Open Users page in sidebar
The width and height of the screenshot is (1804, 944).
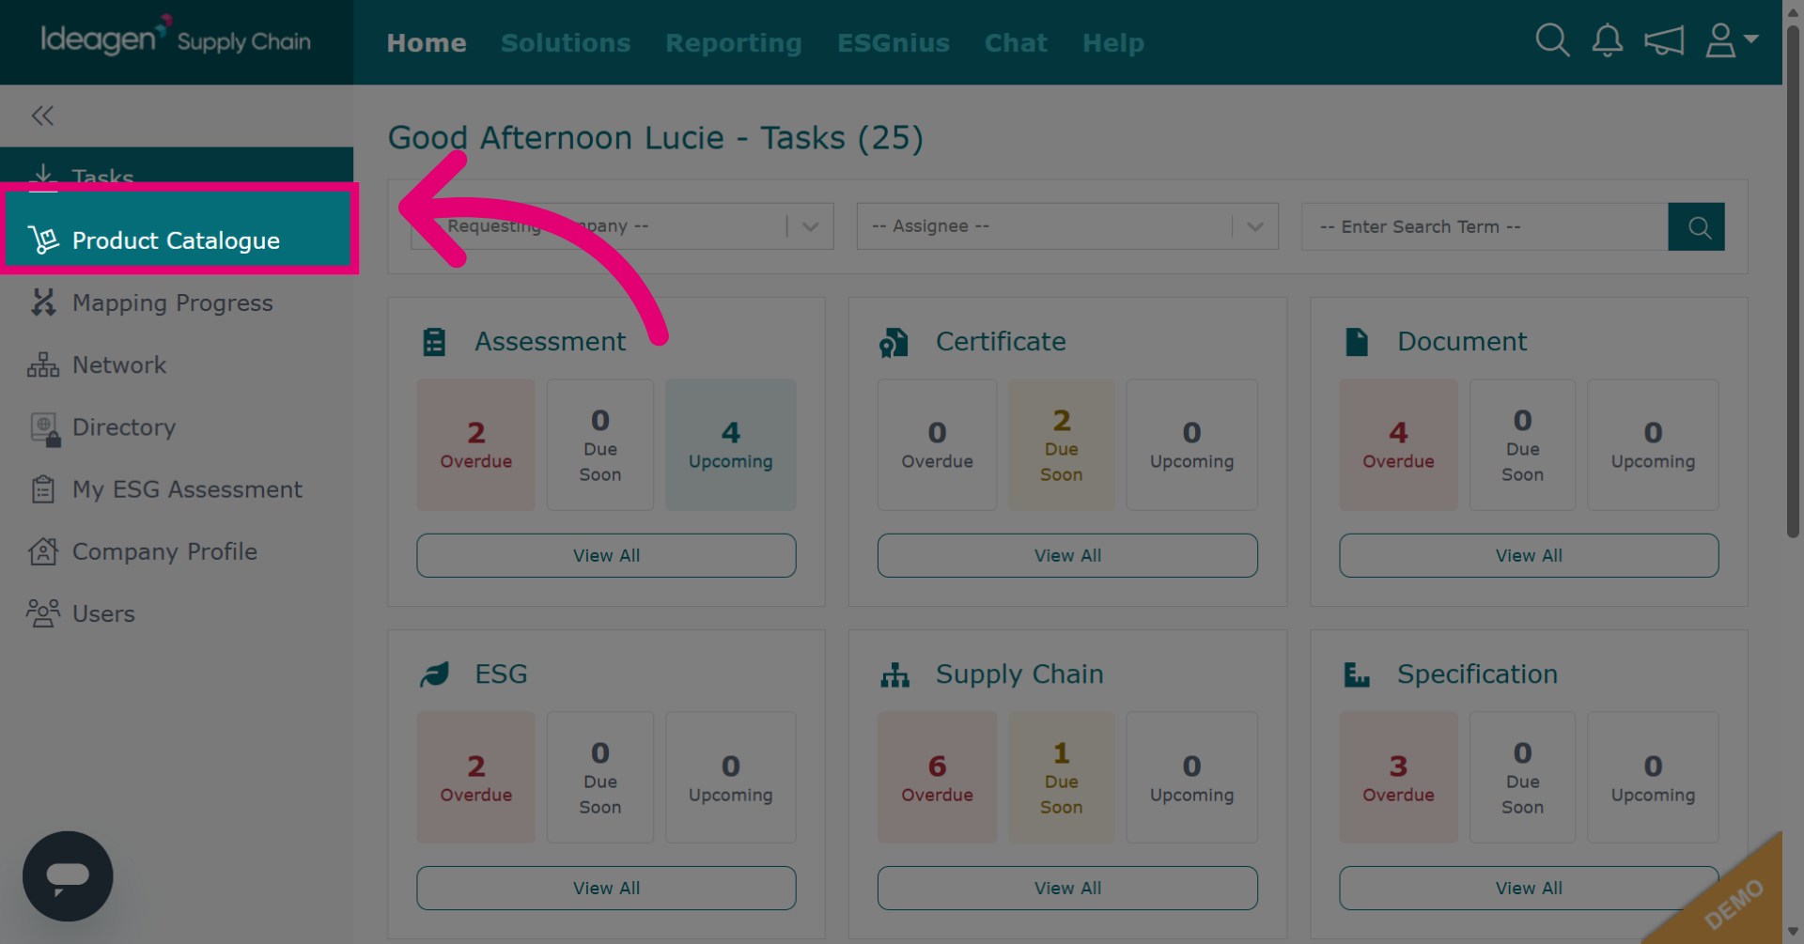[177, 613]
